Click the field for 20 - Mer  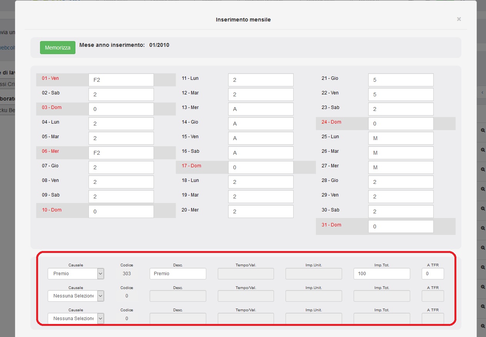pos(261,212)
